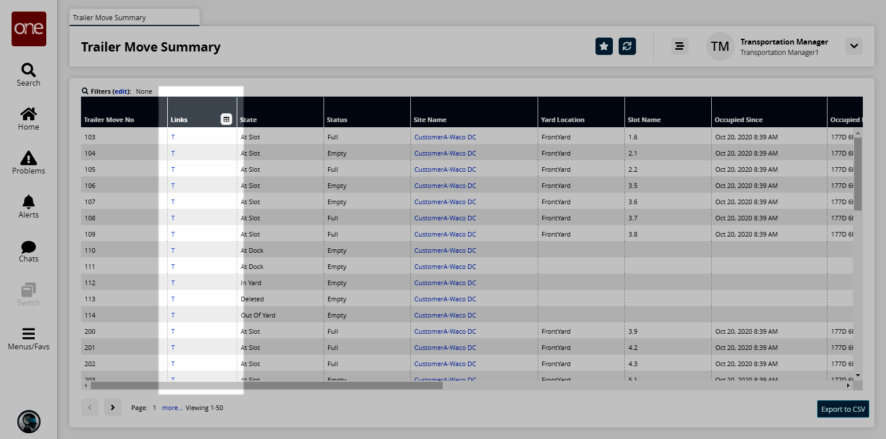Open the Problems view
This screenshot has height=439, width=886.
click(28, 163)
